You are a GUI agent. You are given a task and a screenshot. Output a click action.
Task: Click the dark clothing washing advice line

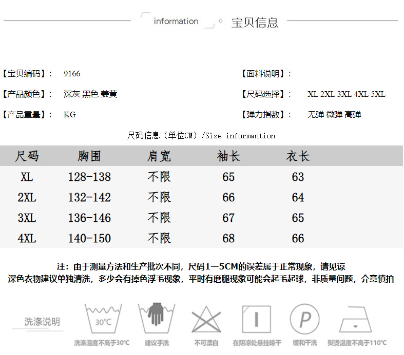(201, 279)
